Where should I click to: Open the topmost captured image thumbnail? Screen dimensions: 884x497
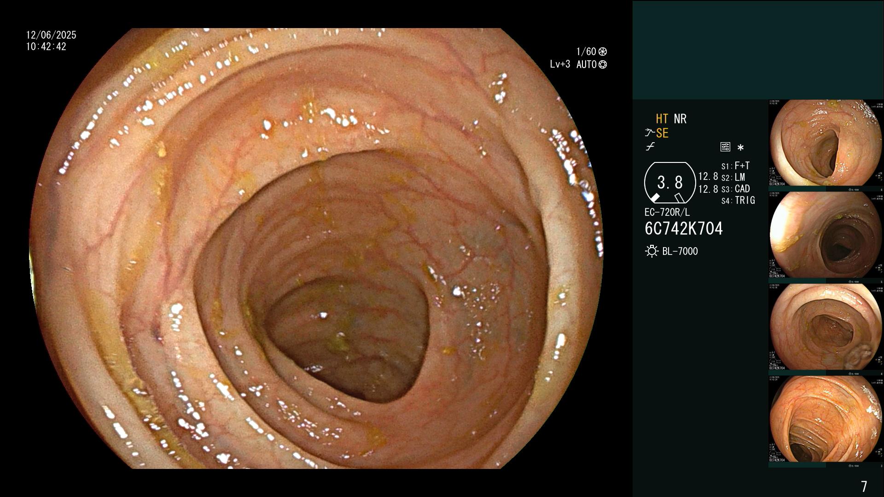point(826,143)
